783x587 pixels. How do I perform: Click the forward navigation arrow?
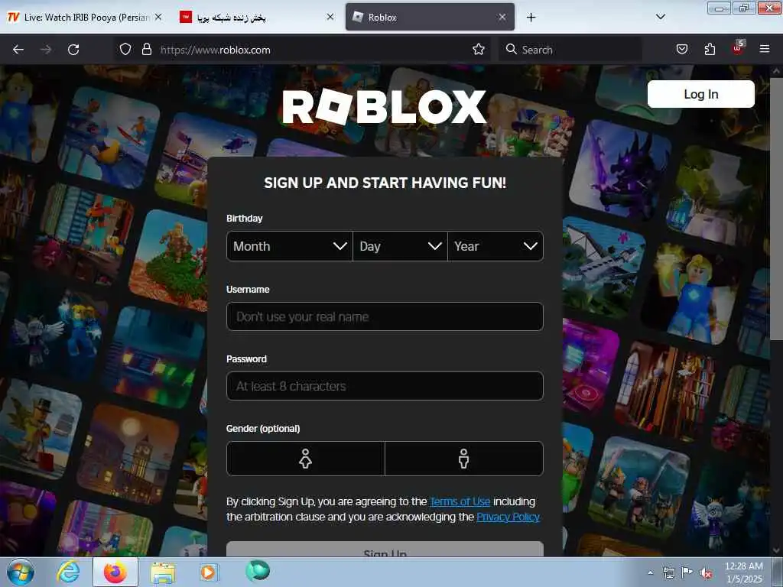(x=45, y=50)
